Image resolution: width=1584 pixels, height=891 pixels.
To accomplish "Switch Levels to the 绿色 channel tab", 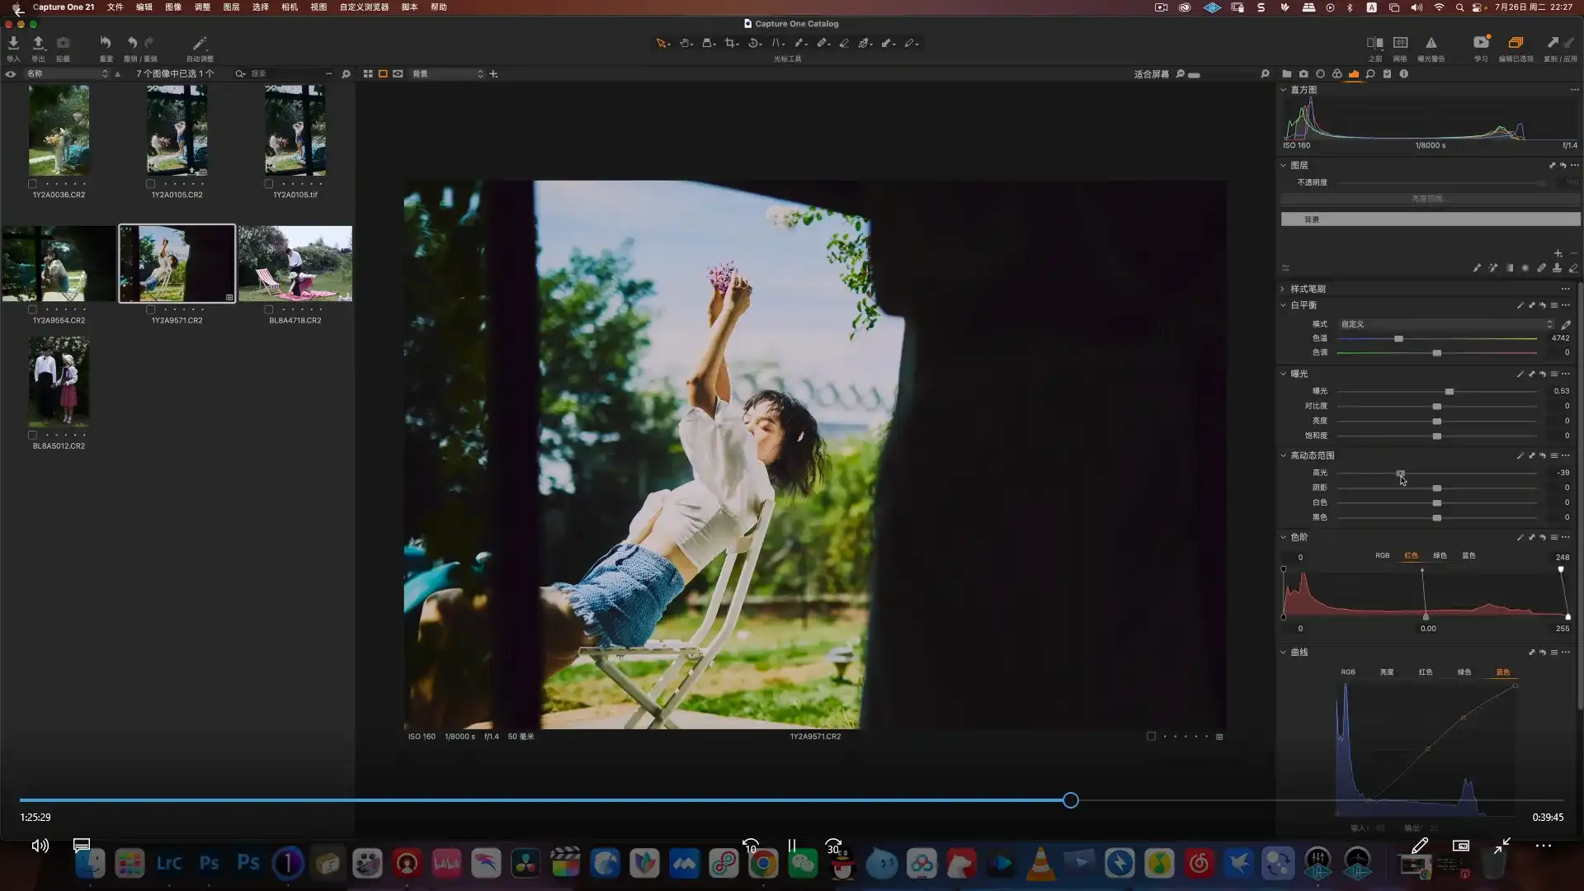I will tap(1440, 555).
